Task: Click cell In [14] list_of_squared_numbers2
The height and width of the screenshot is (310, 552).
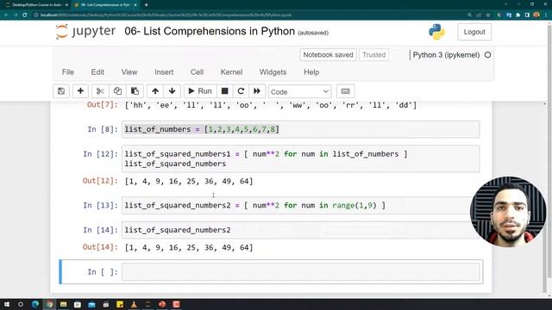Action: 301,230
